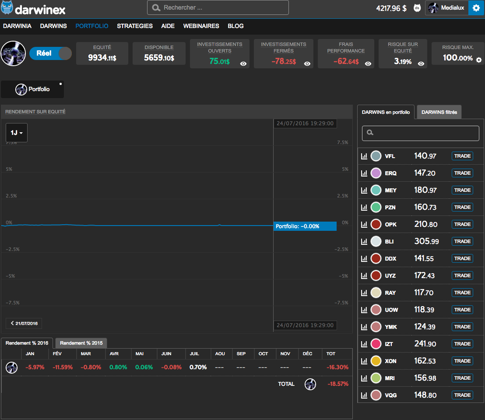Open the Medialux user menu
Image resolution: width=485 pixels, height=420 pixels.
pyautogui.click(x=446, y=8)
